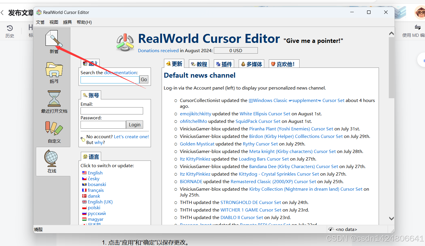The height and width of the screenshot is (246, 425).
Task: Open recent documents hourglass icon
Action: click(54, 99)
